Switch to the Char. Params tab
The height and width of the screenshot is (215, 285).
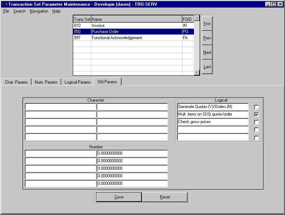tap(16, 82)
